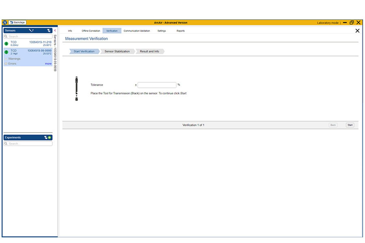Open the Reports tab

pyautogui.click(x=180, y=31)
